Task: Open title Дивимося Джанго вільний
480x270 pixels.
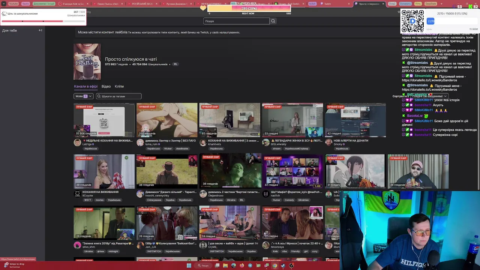Action: point(171,192)
